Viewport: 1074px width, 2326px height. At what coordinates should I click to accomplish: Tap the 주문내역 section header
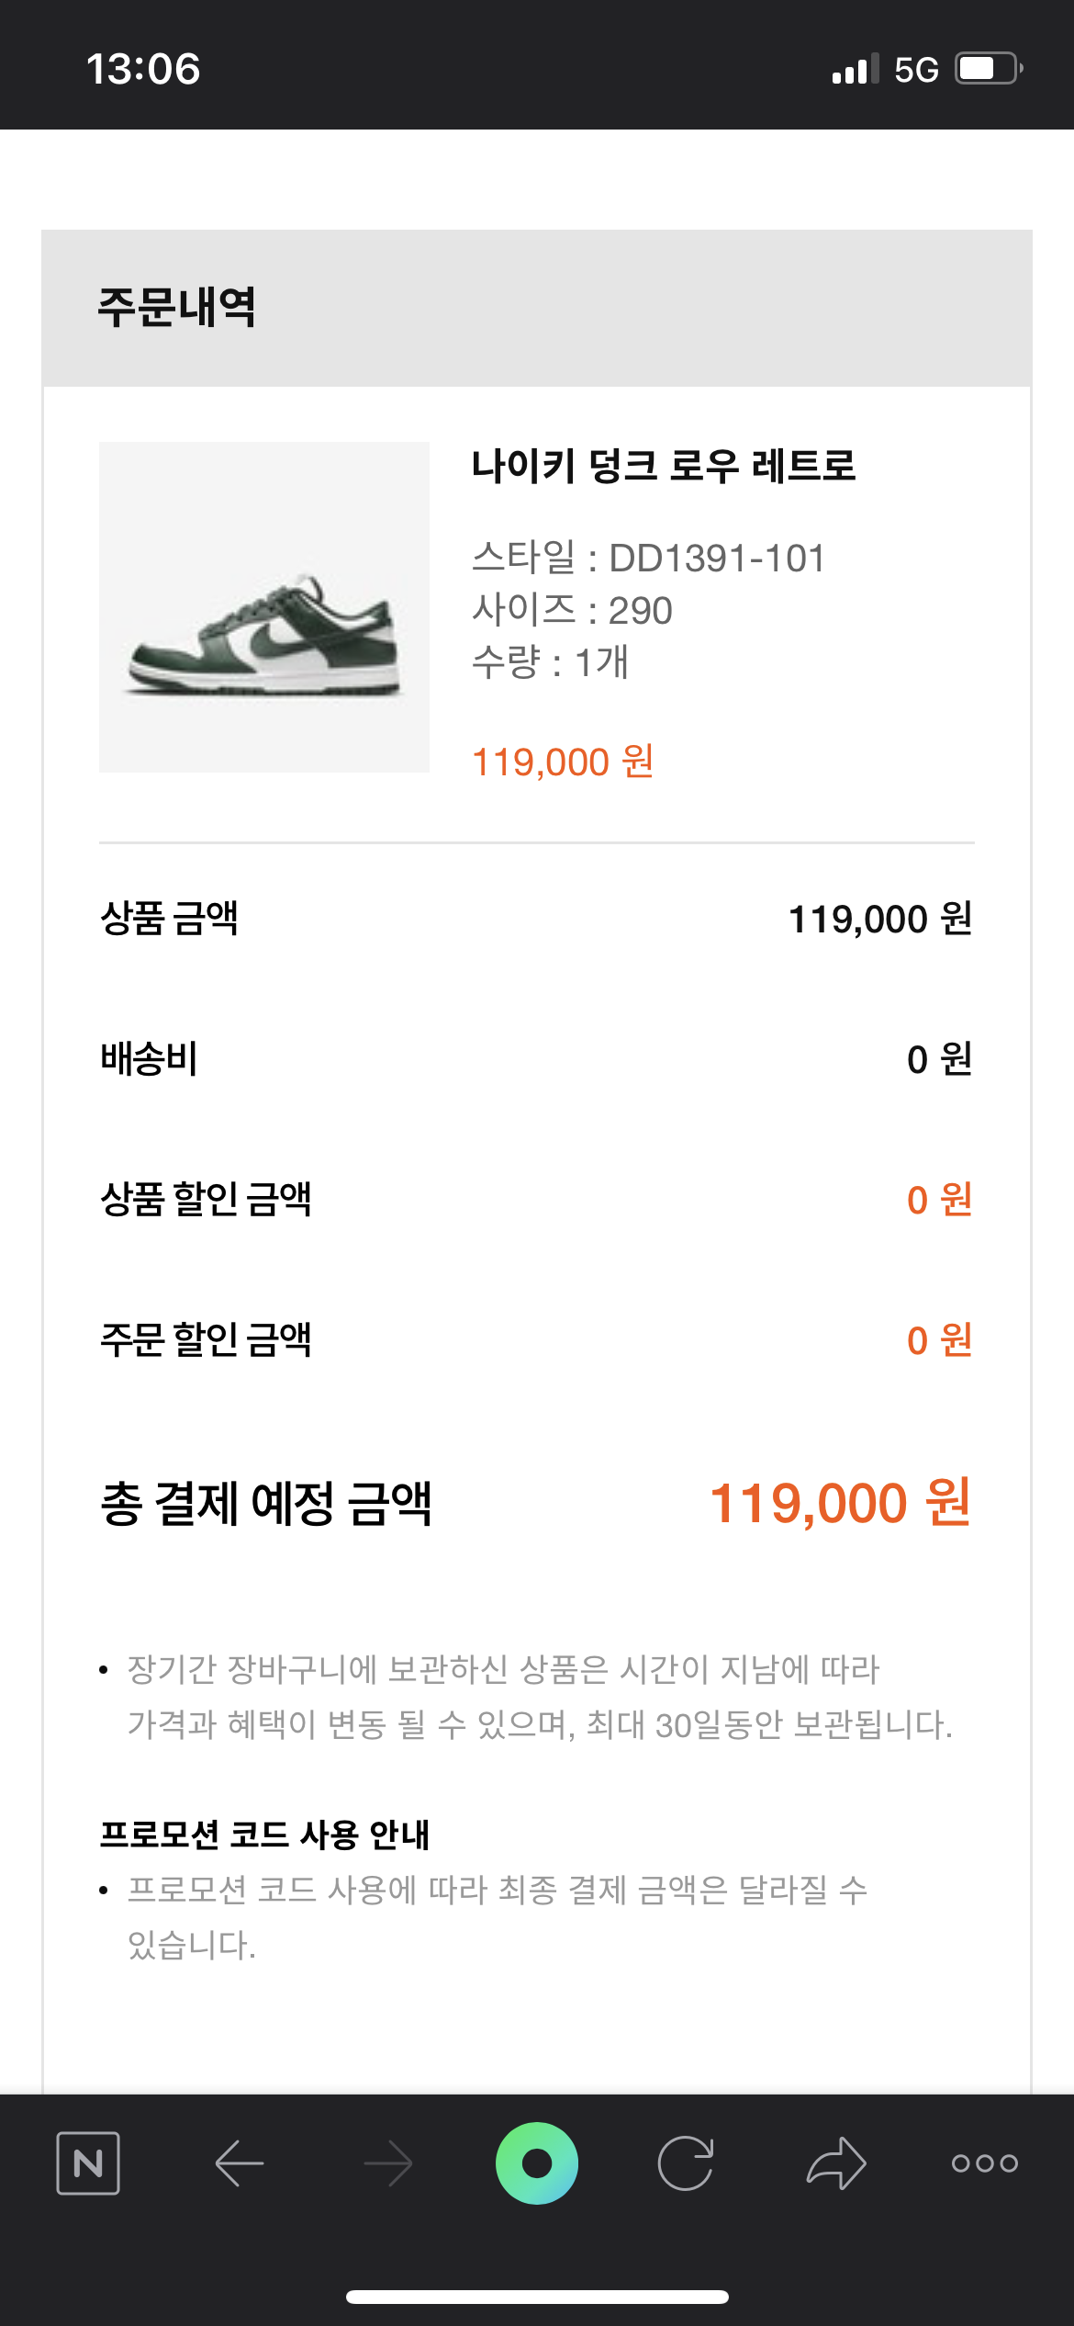177,307
